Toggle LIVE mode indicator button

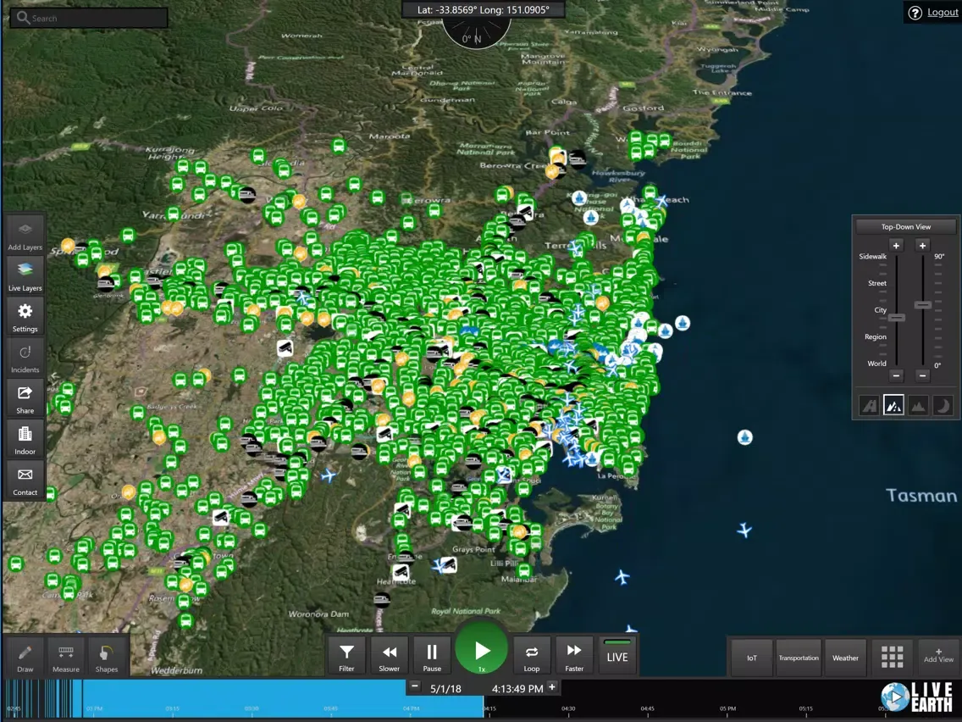(617, 656)
